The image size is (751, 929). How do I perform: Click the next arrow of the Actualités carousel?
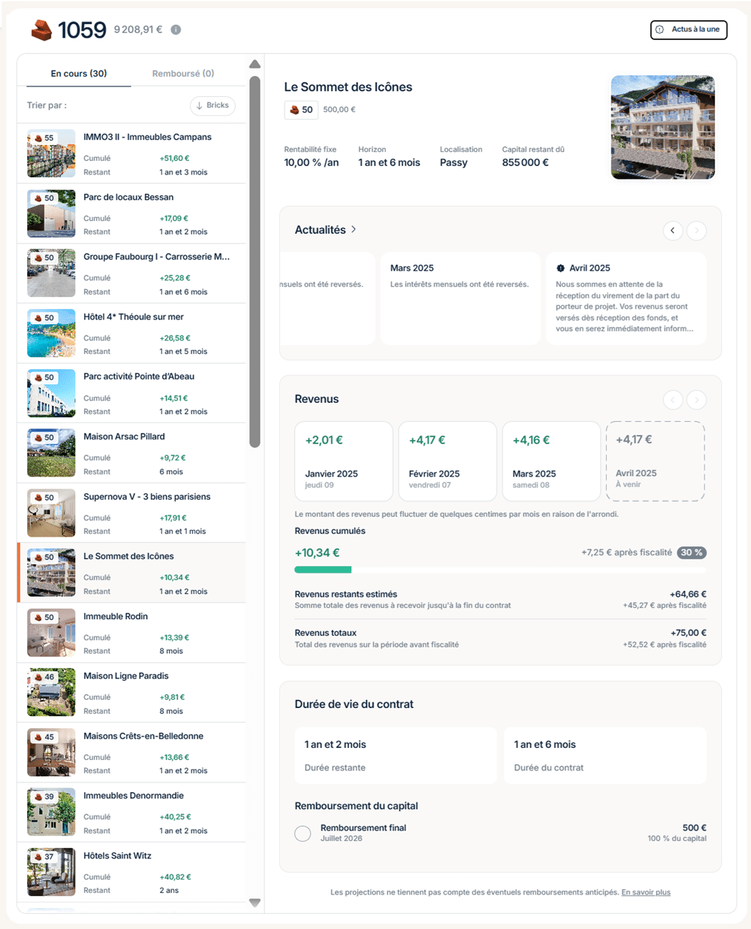click(x=696, y=231)
